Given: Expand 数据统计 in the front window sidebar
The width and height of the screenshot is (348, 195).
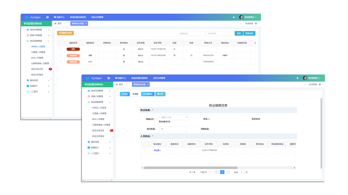Looking at the screenshot, I should [x=98, y=147].
